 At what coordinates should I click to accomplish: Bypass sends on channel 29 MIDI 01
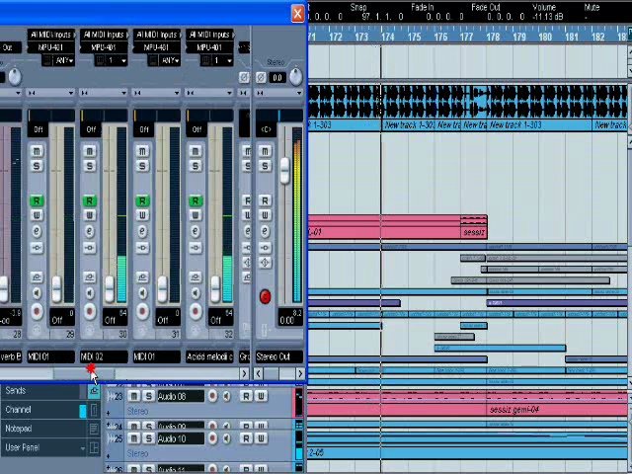37,276
